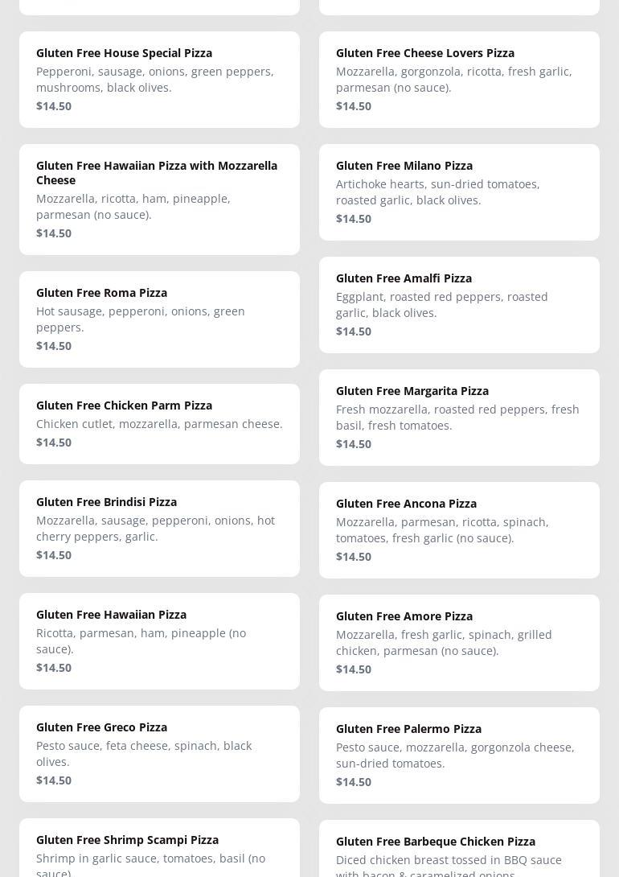
Task: Choose Gluten Free Hawaiian Pizza with Mozzarella Cheese
Action: [159, 199]
